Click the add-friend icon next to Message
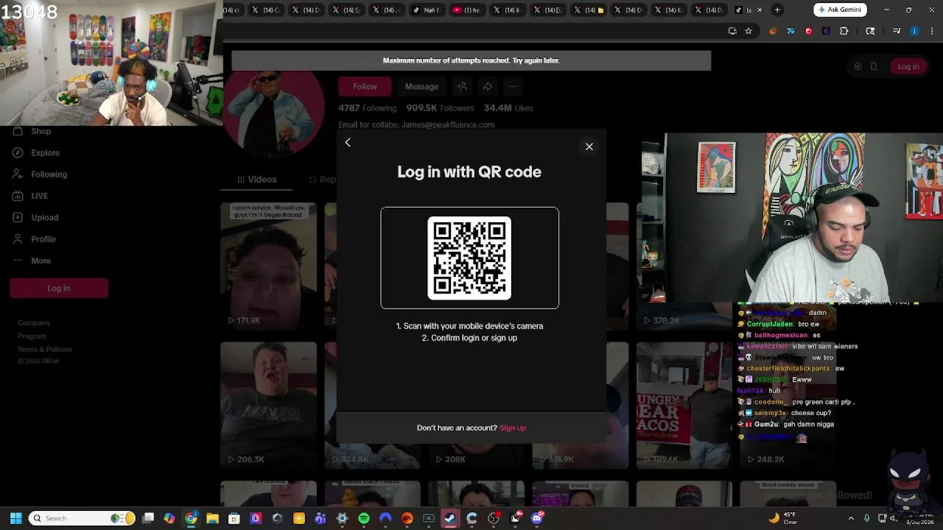The width and height of the screenshot is (943, 530). click(462, 86)
